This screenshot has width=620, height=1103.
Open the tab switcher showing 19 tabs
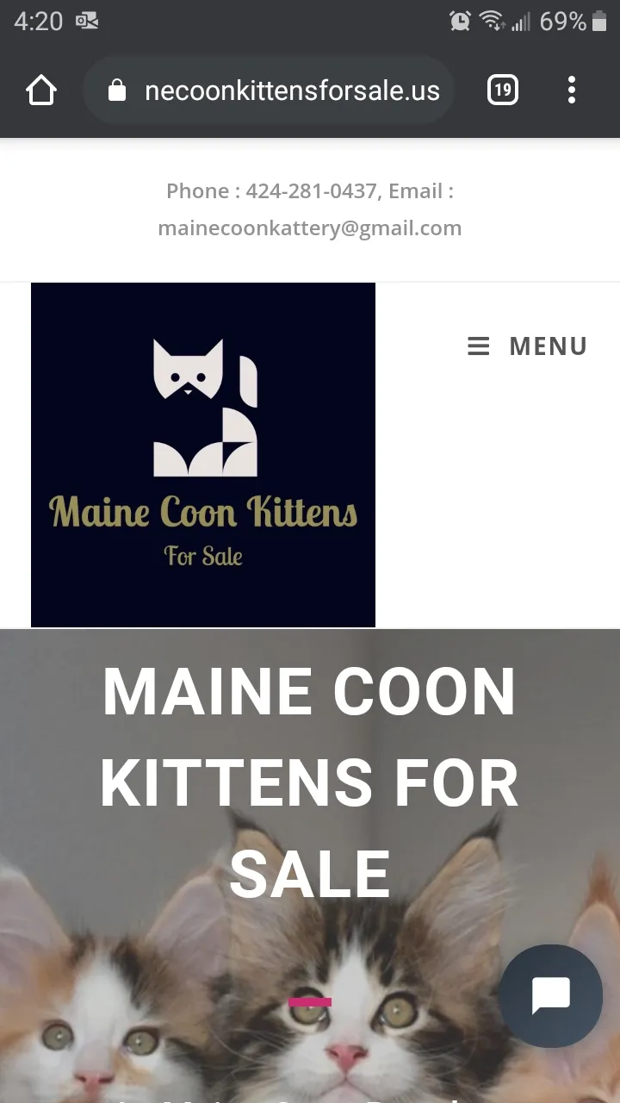503,90
